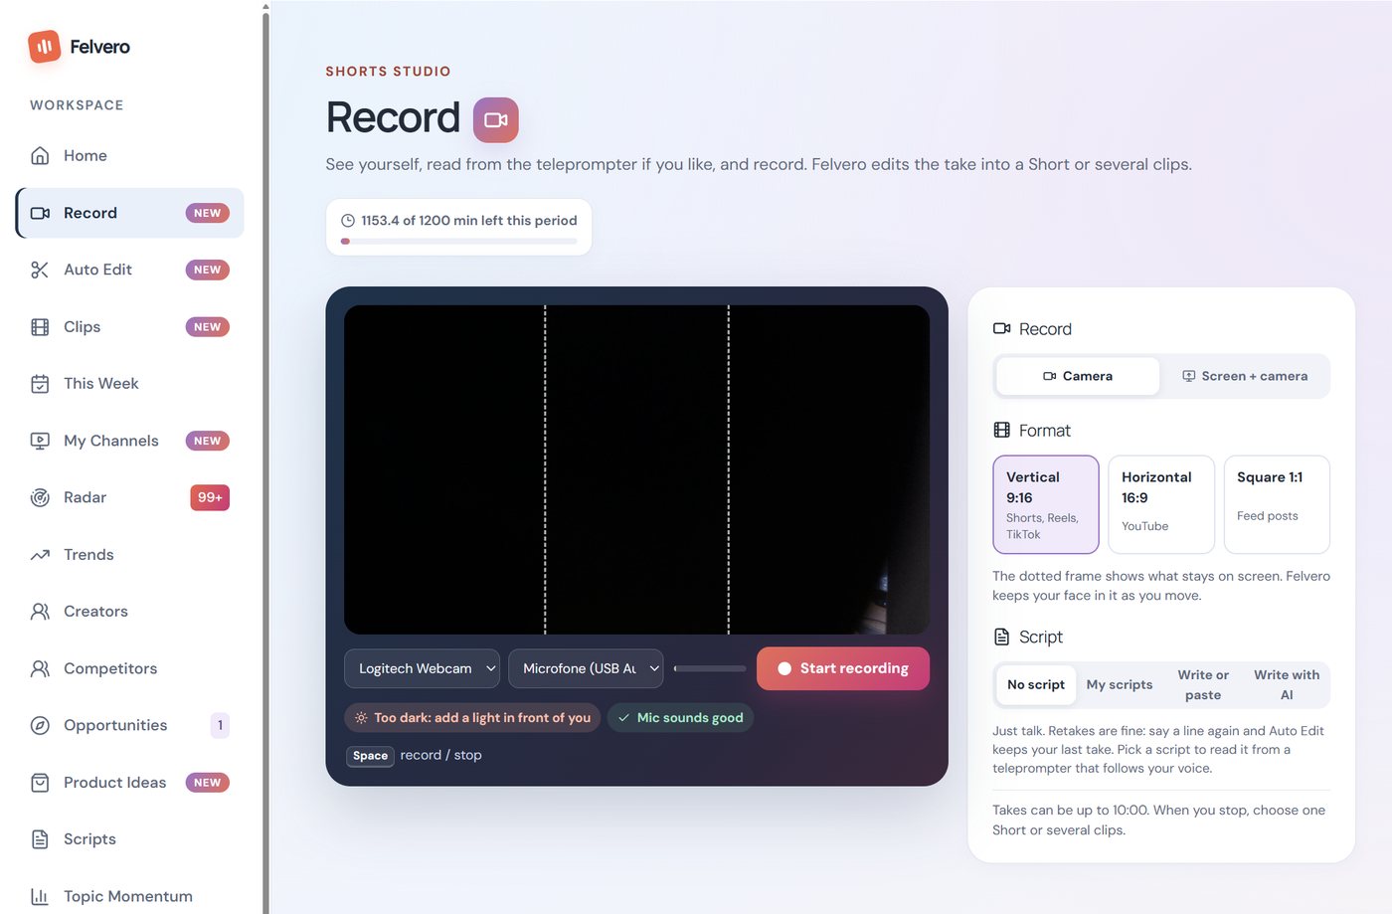This screenshot has width=1392, height=914.
Task: Open Radar via its target icon
Action: tap(40, 497)
